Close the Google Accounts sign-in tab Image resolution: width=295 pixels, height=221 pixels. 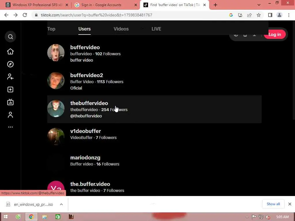pos(136,5)
